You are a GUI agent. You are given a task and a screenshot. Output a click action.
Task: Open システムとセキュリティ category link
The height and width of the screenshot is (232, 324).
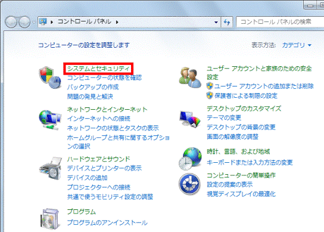point(98,69)
